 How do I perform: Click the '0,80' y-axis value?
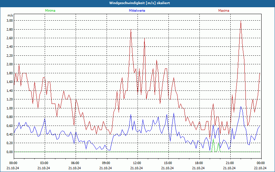(x=10, y=117)
